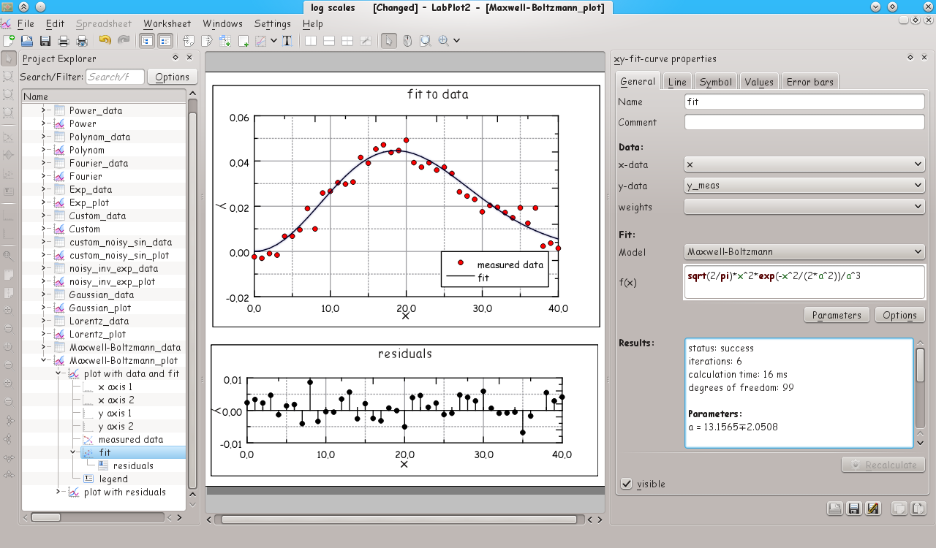Switch to the Error bars tab

[810, 82]
